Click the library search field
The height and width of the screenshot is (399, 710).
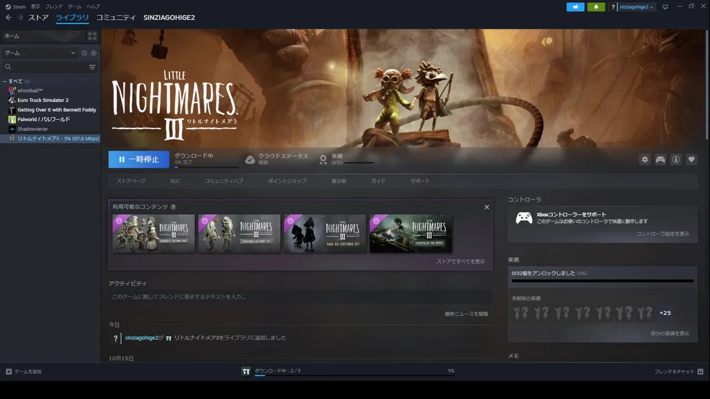[x=44, y=67]
